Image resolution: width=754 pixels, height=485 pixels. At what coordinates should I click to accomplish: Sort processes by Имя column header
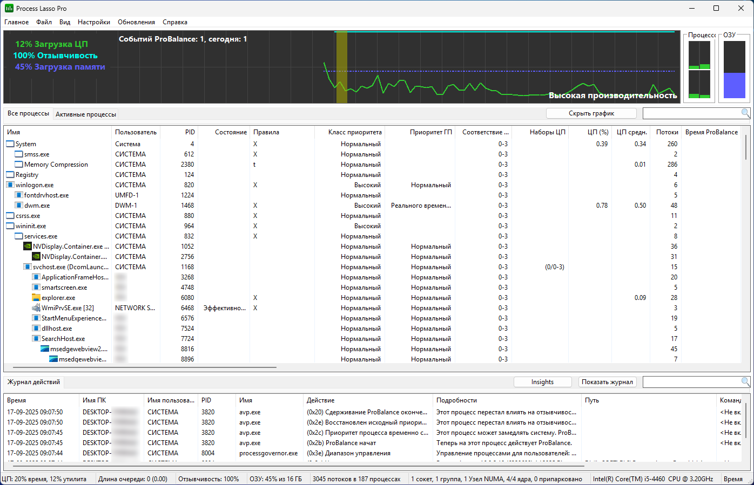tap(58, 132)
